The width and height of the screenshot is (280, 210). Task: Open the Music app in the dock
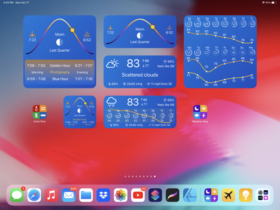[x=52, y=195]
